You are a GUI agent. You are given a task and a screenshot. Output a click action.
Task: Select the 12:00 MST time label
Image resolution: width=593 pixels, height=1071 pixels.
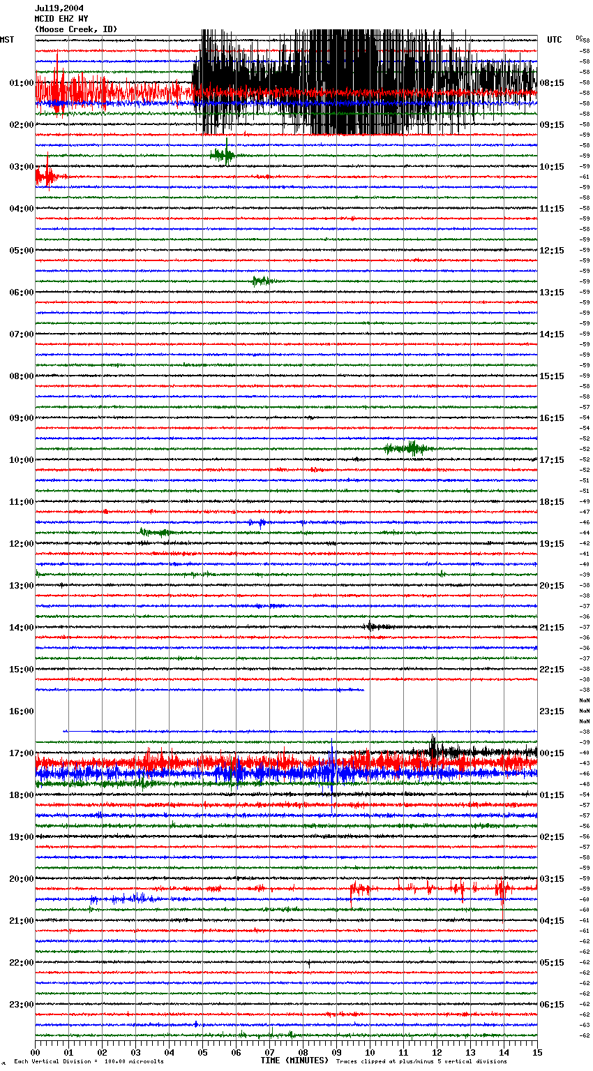pos(22,543)
